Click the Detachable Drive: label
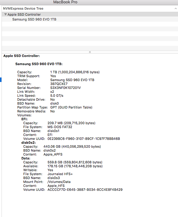The height and width of the screenshot is (217, 178). point(31,99)
